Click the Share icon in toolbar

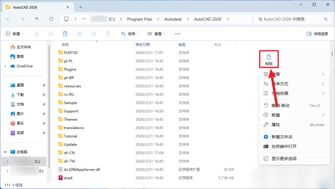tap(94, 34)
